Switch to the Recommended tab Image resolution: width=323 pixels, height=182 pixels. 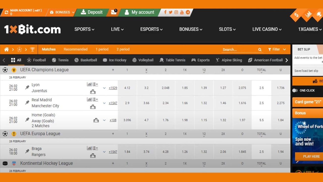[75, 49]
